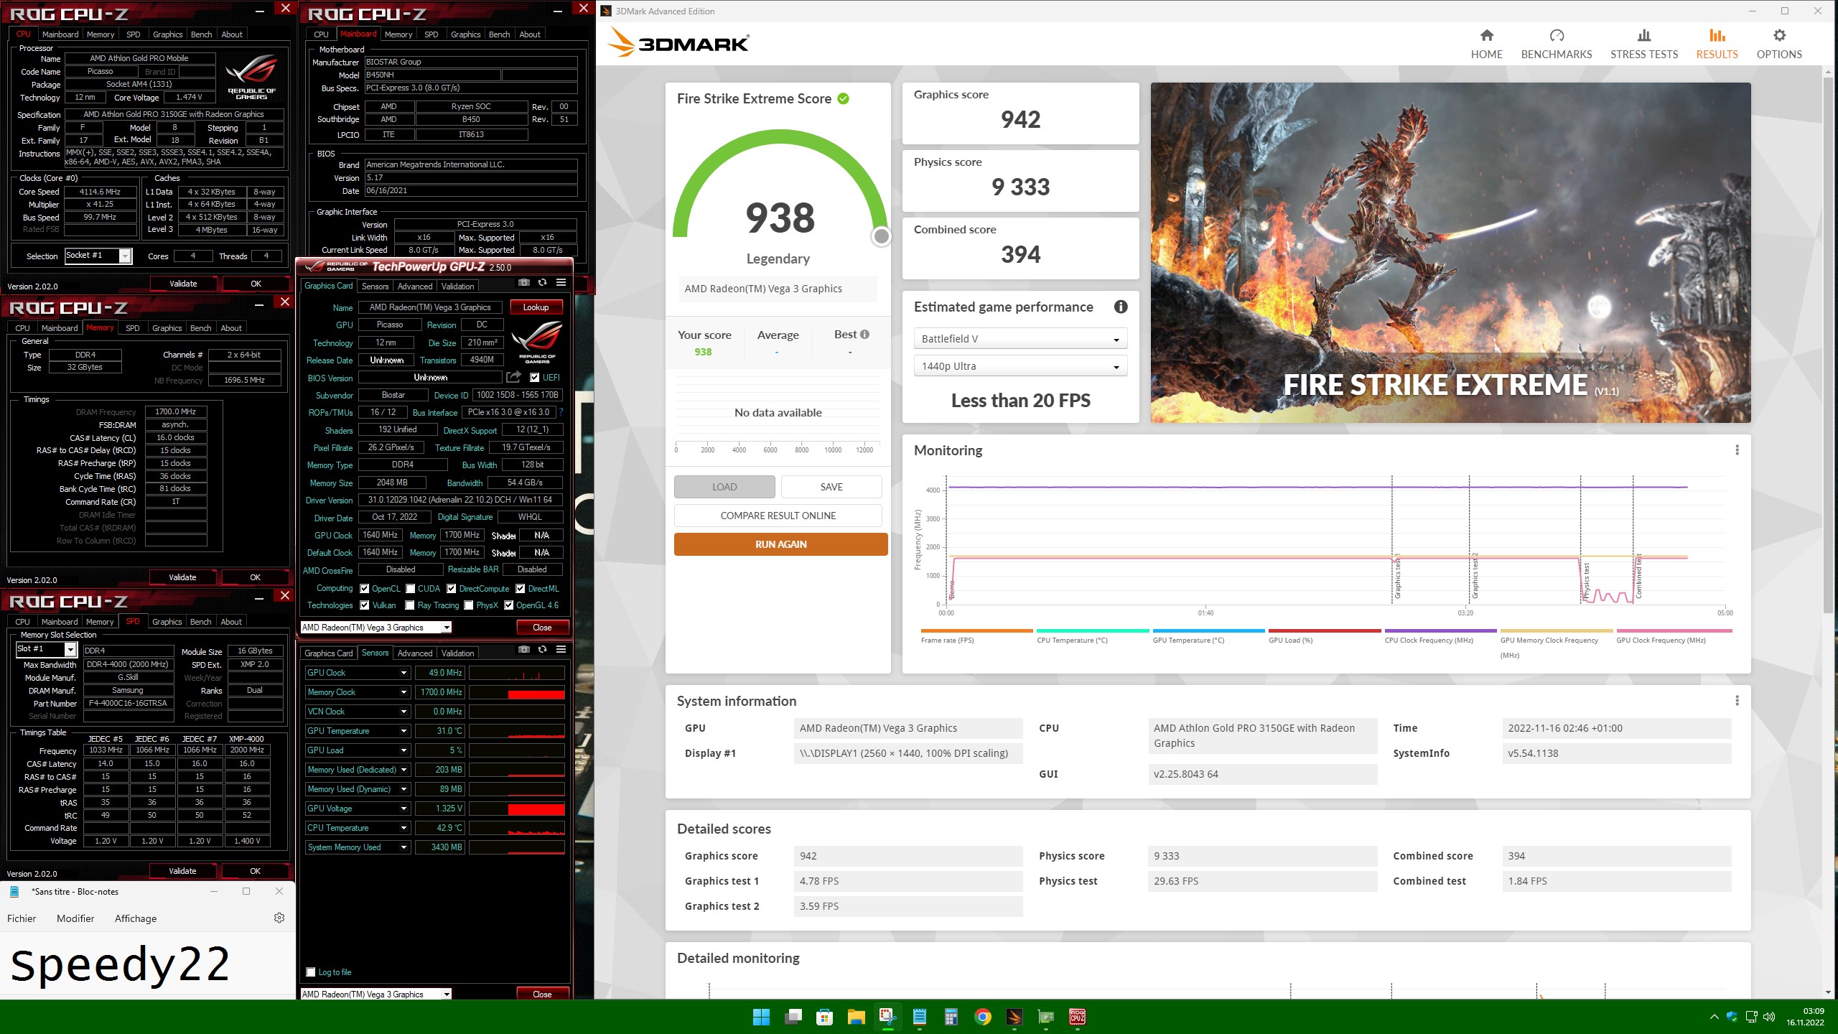Image resolution: width=1838 pixels, height=1034 pixels.
Task: Toggle PhysX checkbox
Action: 469,605
